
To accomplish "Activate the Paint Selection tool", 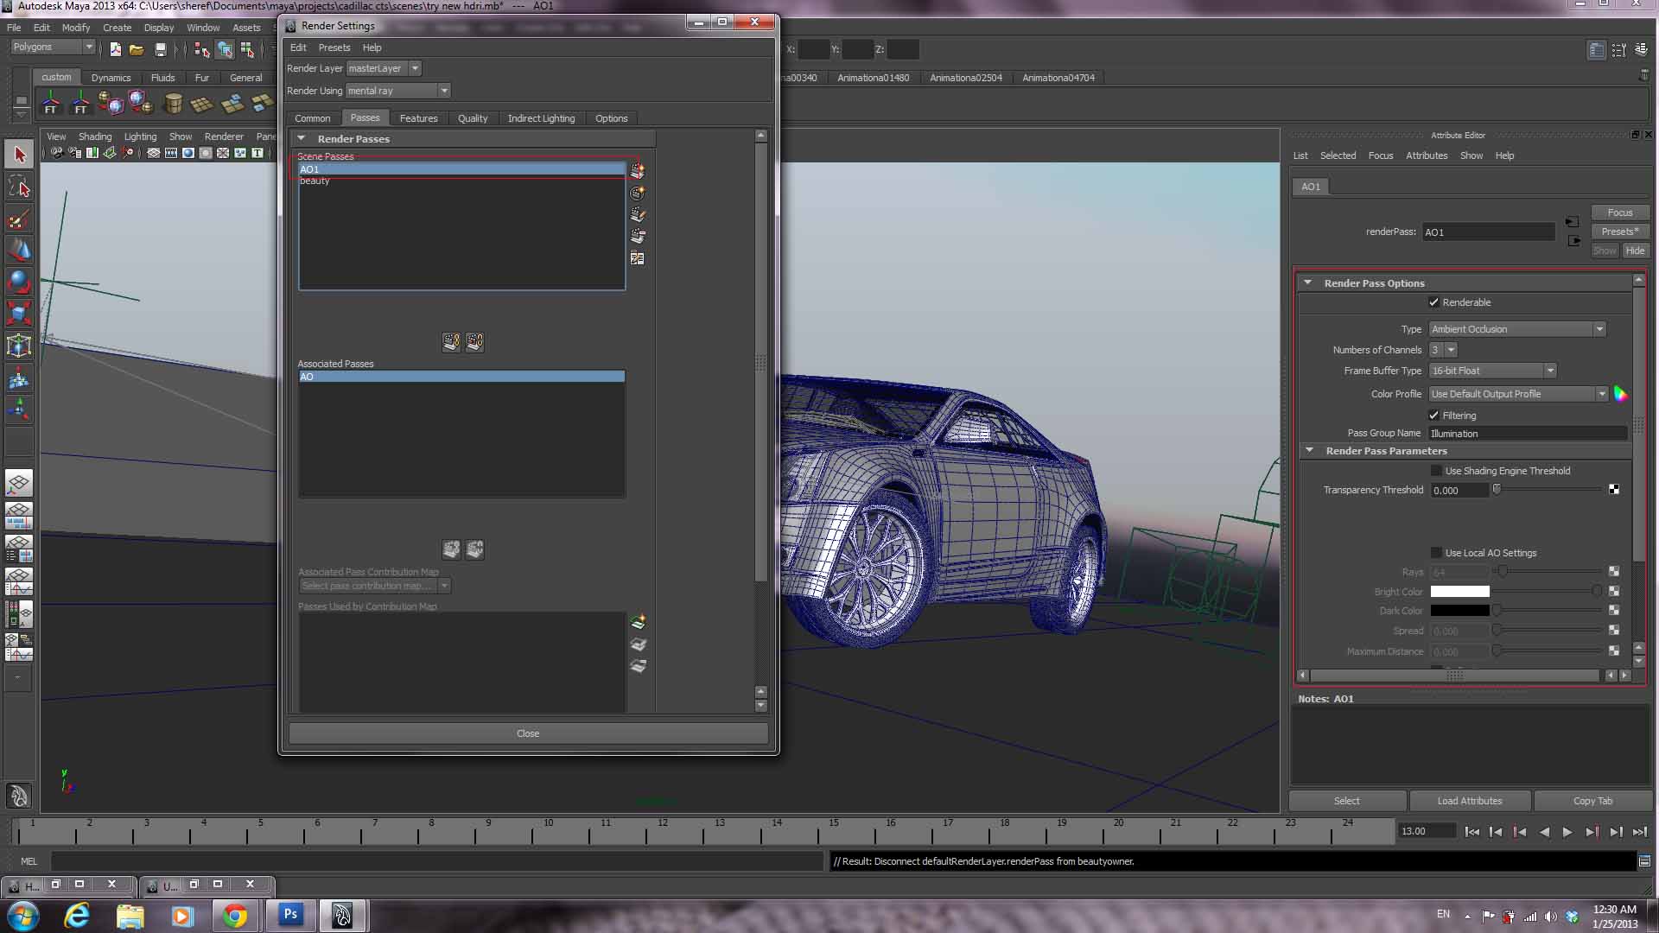I will [x=19, y=219].
